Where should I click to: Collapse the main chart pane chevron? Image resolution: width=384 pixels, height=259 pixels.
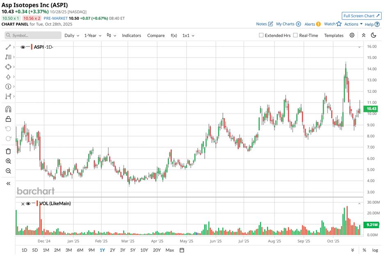(x=359, y=47)
